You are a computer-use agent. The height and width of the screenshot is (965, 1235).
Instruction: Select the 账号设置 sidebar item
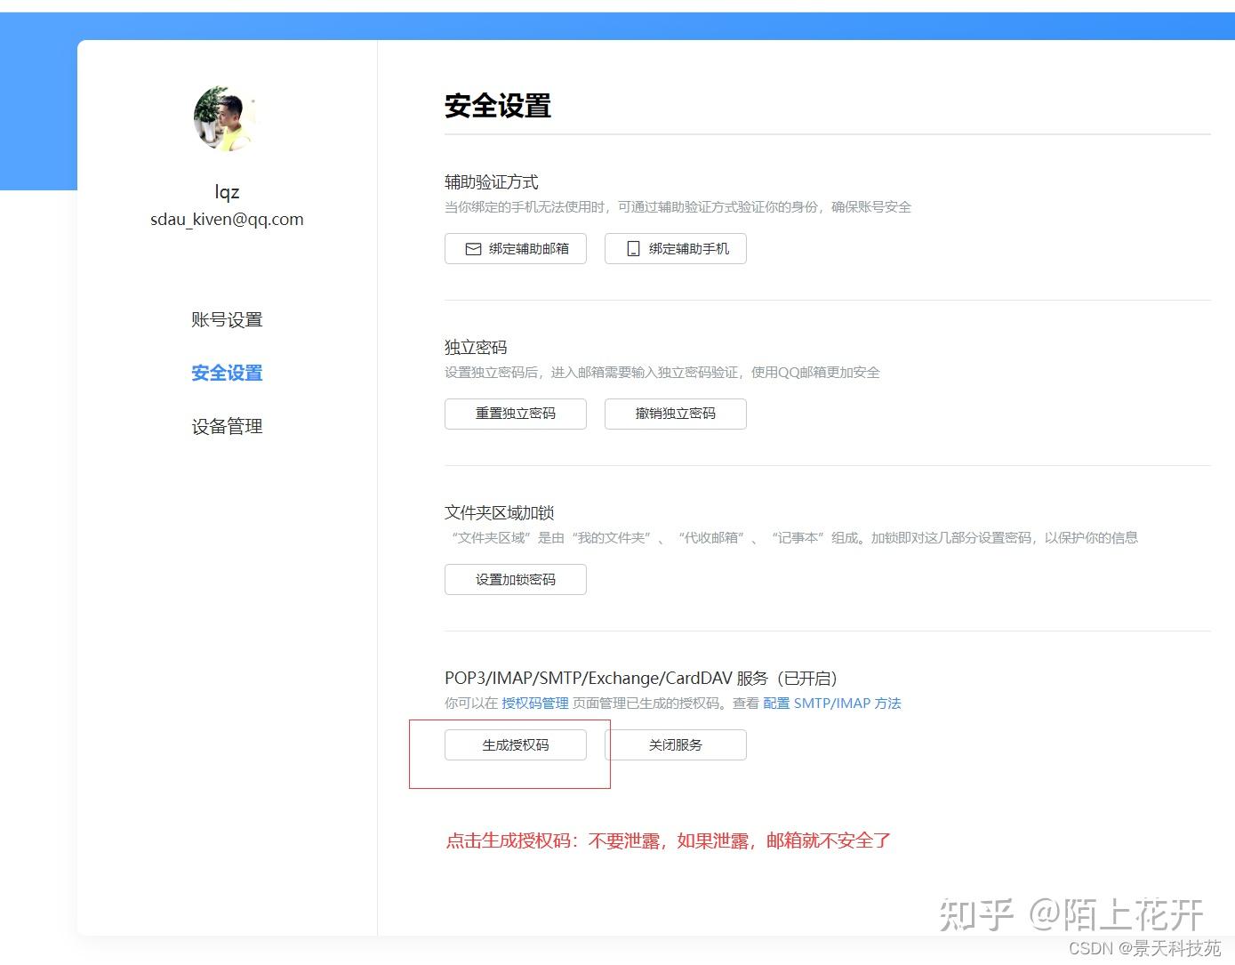pos(227,319)
